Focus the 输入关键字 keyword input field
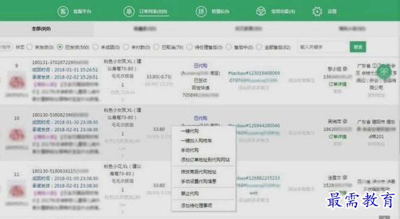Image resolution: width=400 pixels, height=219 pixels. (323, 47)
